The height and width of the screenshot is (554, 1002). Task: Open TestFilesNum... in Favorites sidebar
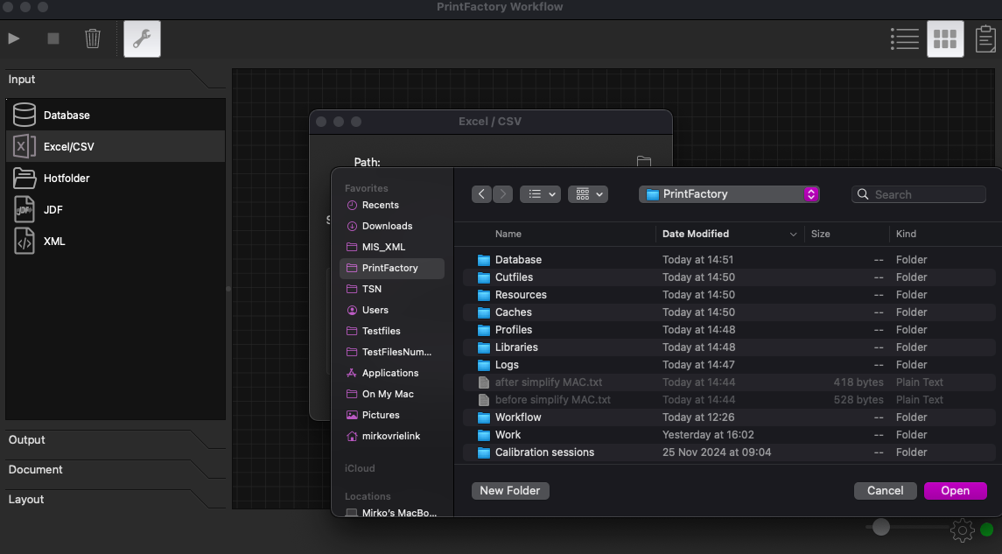pos(392,352)
